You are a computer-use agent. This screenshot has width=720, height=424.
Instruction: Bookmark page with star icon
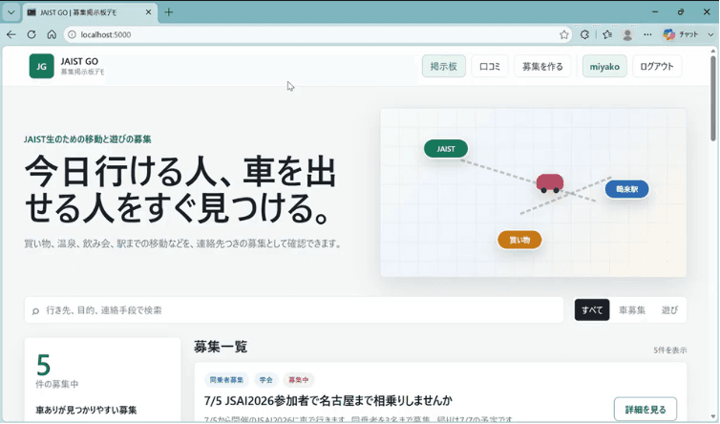pyautogui.click(x=564, y=35)
